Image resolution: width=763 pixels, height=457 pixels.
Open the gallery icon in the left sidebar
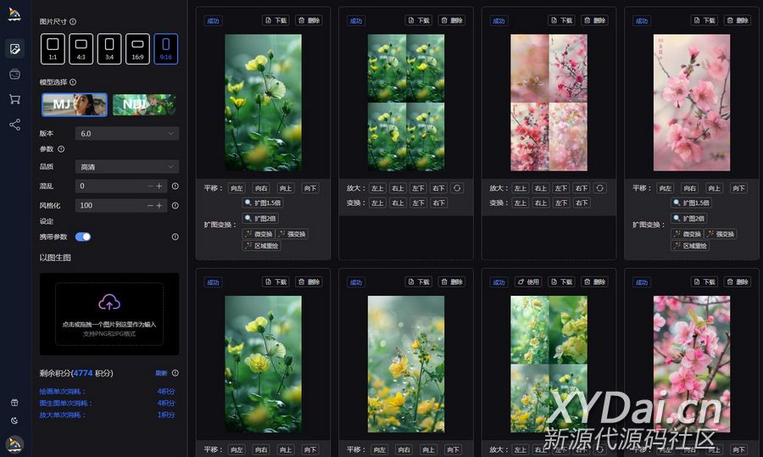tap(14, 74)
